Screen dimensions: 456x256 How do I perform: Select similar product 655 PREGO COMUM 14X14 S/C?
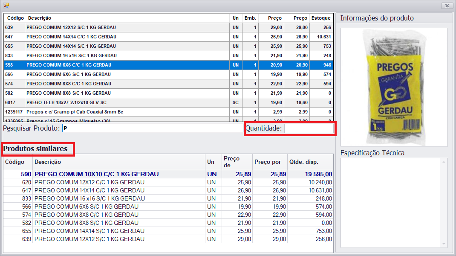click(x=168, y=231)
